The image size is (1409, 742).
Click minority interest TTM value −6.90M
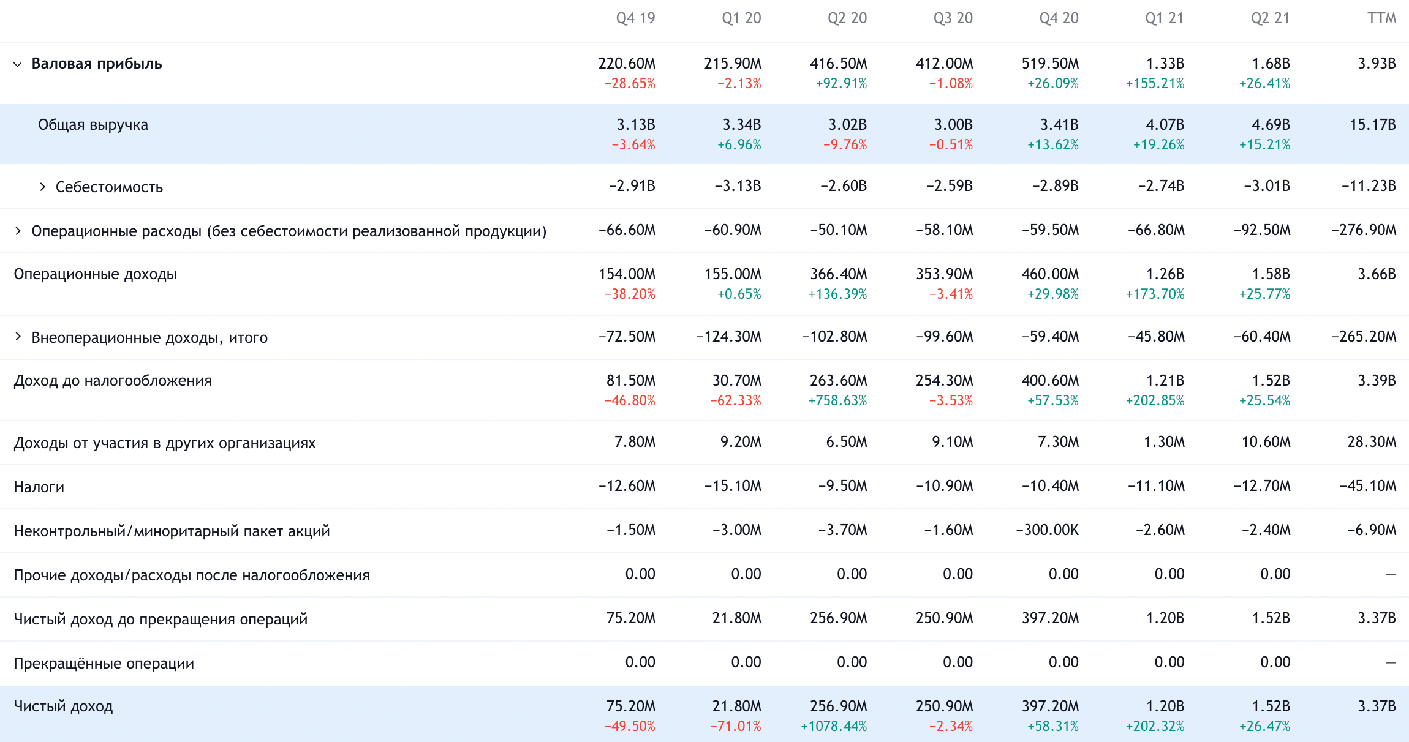[1372, 530]
